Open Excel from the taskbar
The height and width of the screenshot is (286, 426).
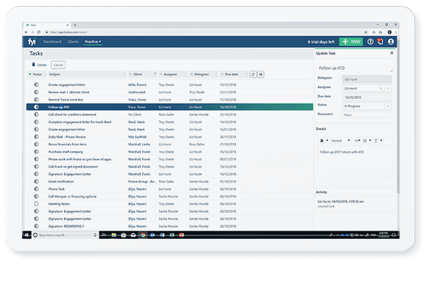(172, 235)
